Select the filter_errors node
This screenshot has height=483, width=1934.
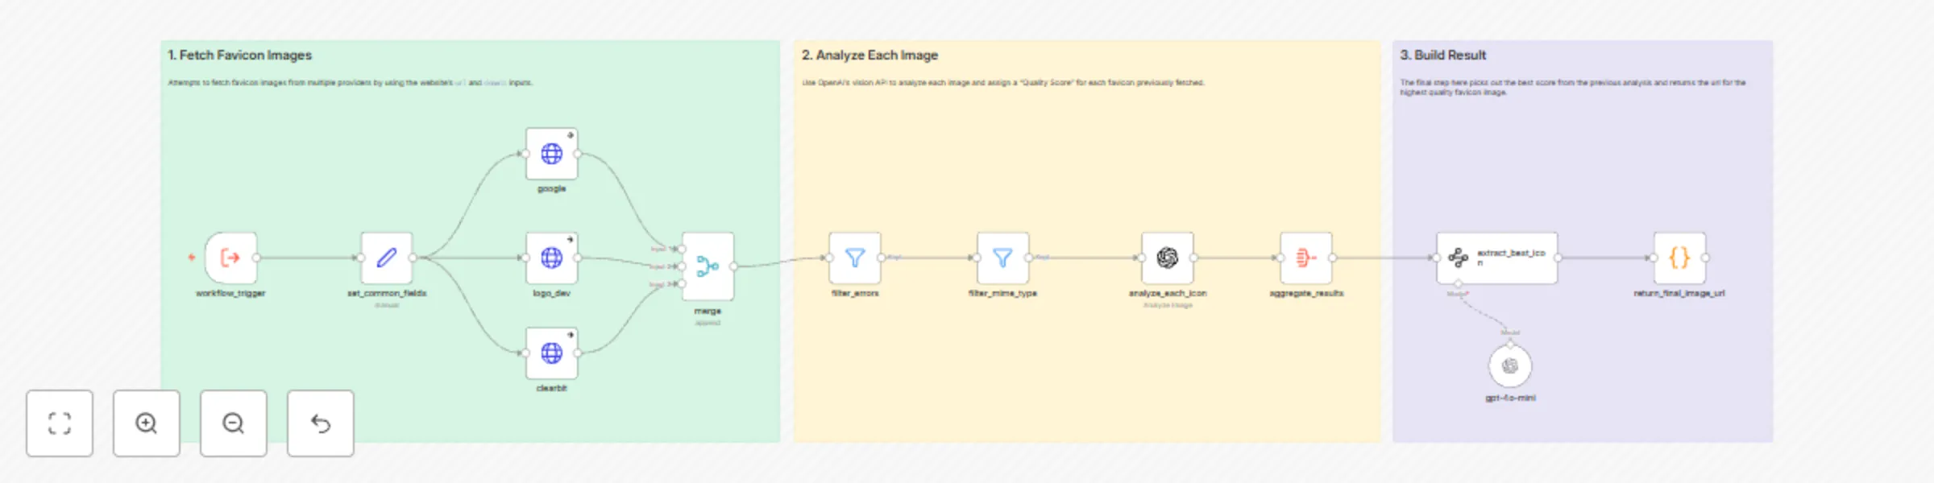[855, 258]
